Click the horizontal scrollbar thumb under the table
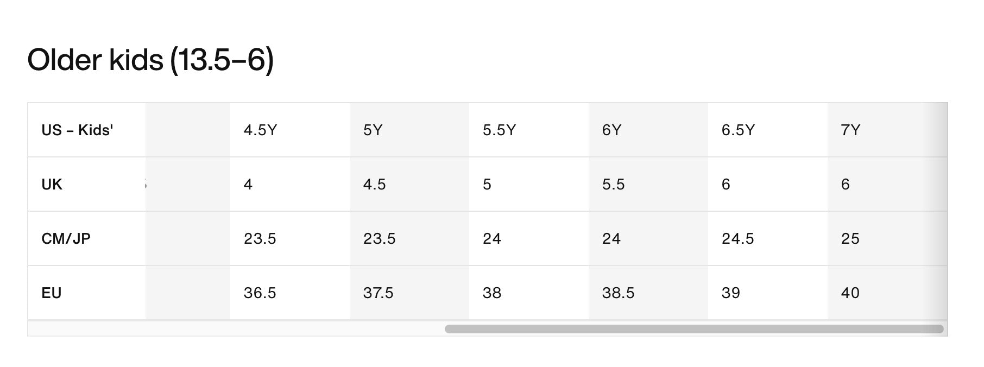The image size is (984, 367). (693, 329)
